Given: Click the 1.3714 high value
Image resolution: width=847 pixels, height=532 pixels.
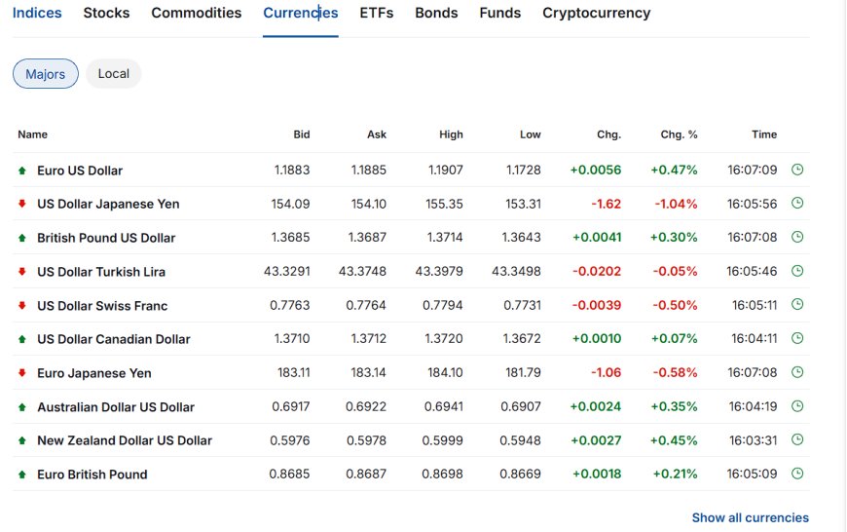Looking at the screenshot, I should (x=445, y=238).
